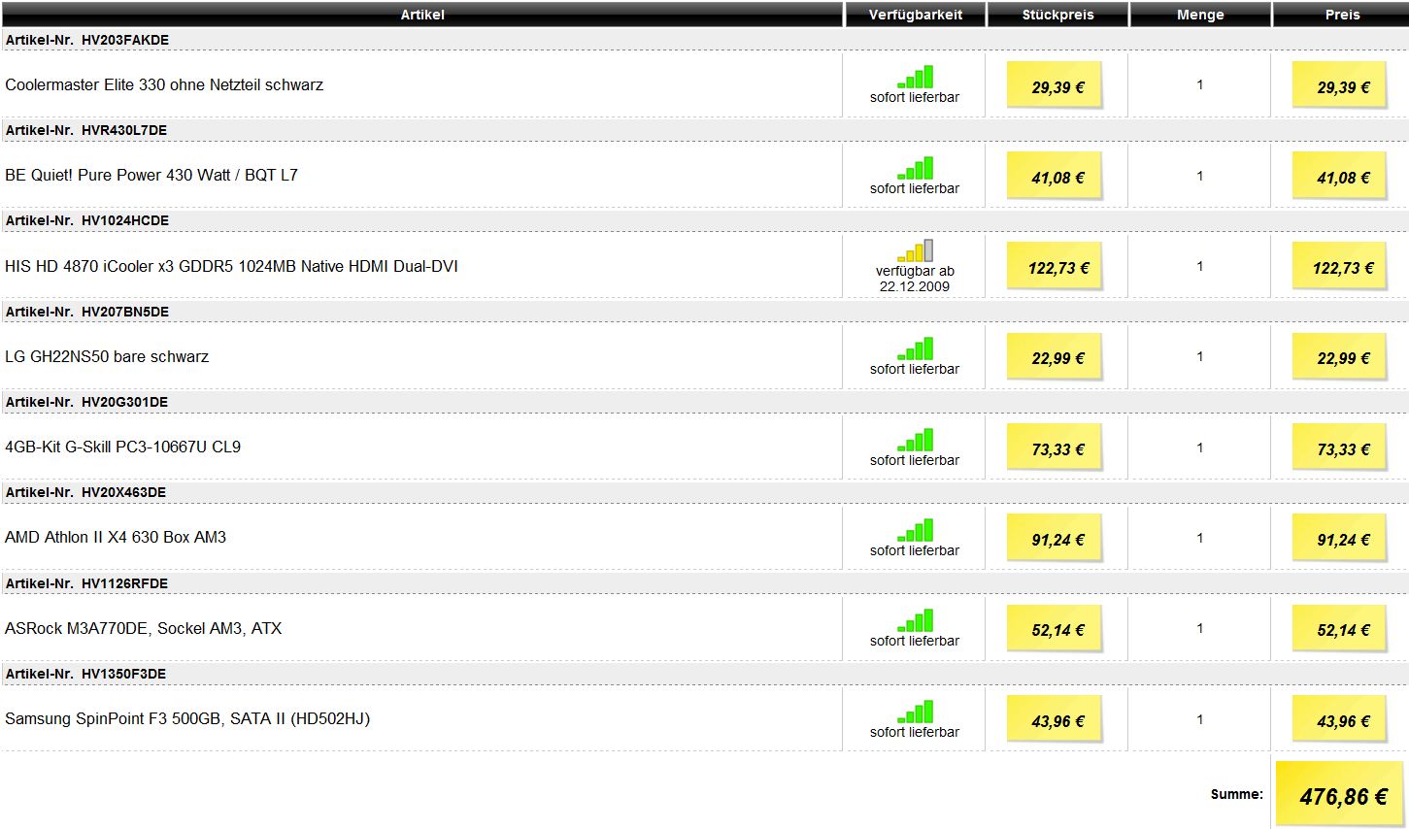Click Stückpreis note 73,33 € for G-Skill kit

pyautogui.click(x=1056, y=448)
